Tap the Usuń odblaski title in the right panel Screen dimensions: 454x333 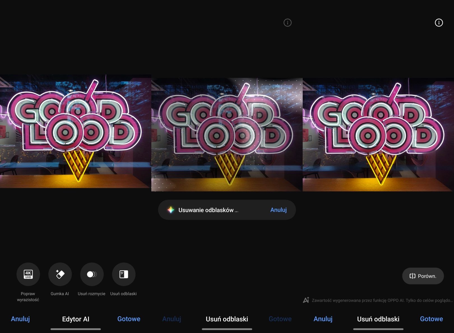click(x=378, y=319)
